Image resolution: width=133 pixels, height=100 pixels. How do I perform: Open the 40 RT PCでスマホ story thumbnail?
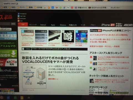click(55, 36)
